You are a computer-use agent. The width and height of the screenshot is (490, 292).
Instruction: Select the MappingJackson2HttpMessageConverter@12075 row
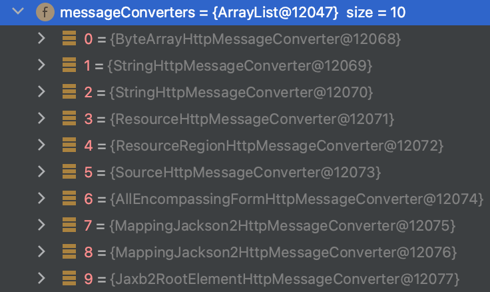pos(280,225)
